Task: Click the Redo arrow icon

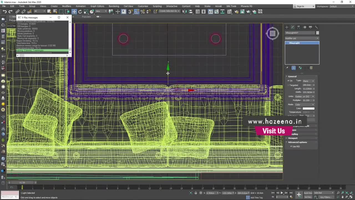Action: click(x=11, y=11)
